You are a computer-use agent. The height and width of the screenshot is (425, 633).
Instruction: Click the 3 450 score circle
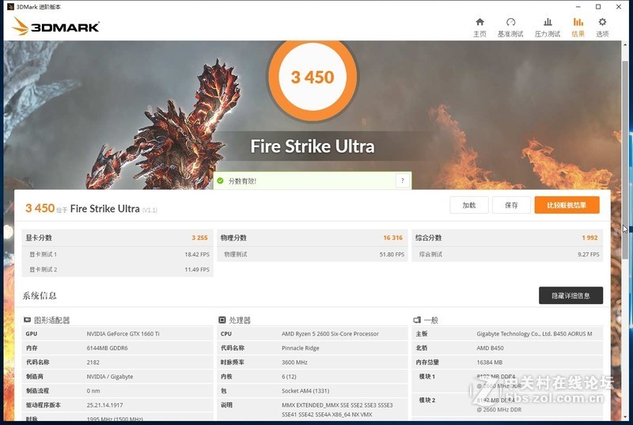313,77
